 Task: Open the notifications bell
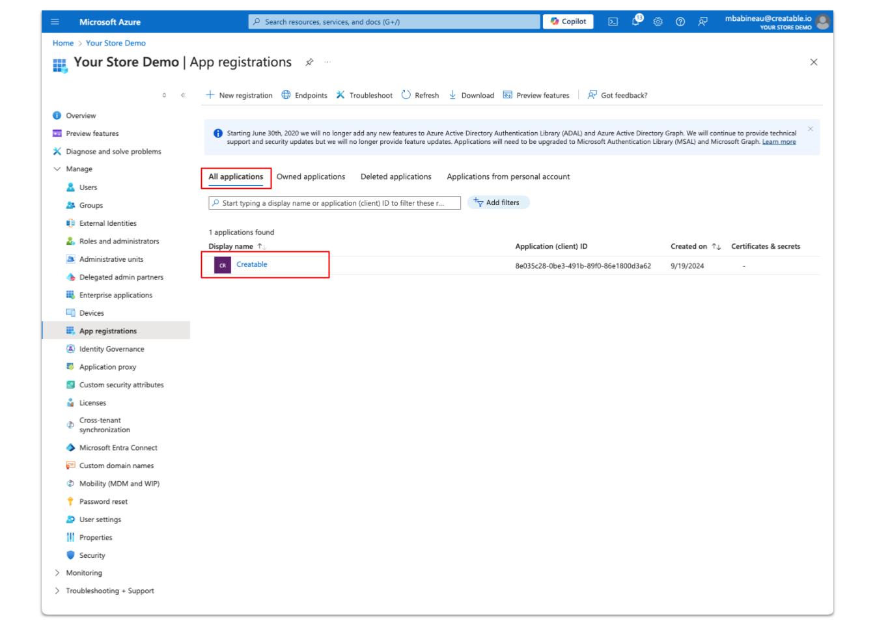pyautogui.click(x=635, y=21)
